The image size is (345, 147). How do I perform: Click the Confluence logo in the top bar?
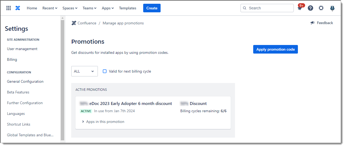(x=18, y=8)
